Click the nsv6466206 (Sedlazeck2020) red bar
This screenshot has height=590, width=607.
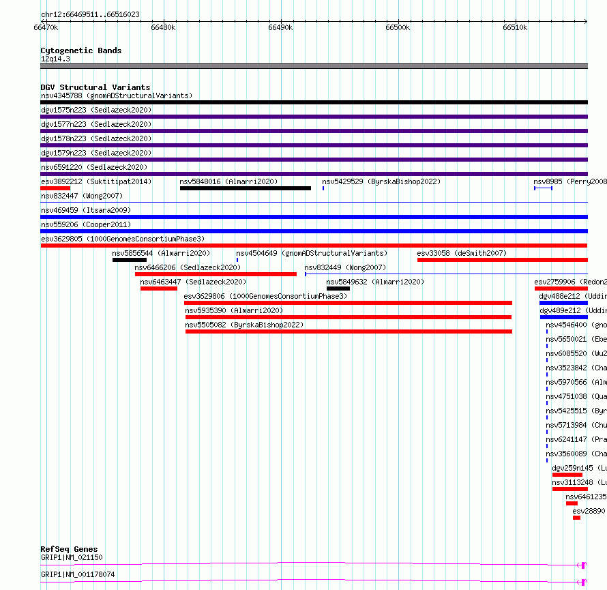coord(216,274)
